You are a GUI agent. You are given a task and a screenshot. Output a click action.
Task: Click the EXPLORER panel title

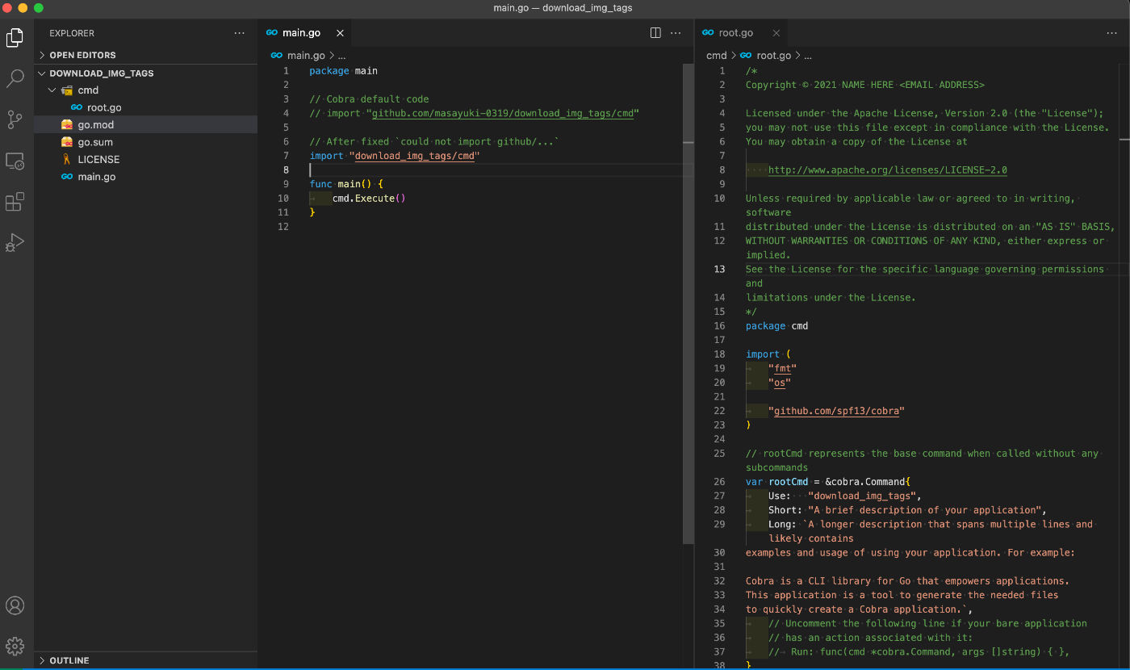pos(72,33)
